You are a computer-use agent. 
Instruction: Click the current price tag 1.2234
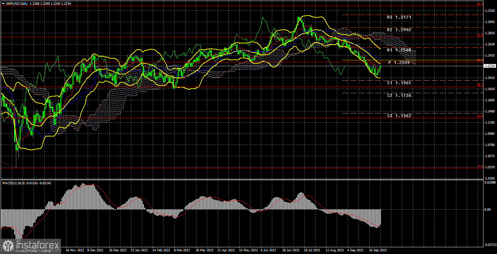489,66
